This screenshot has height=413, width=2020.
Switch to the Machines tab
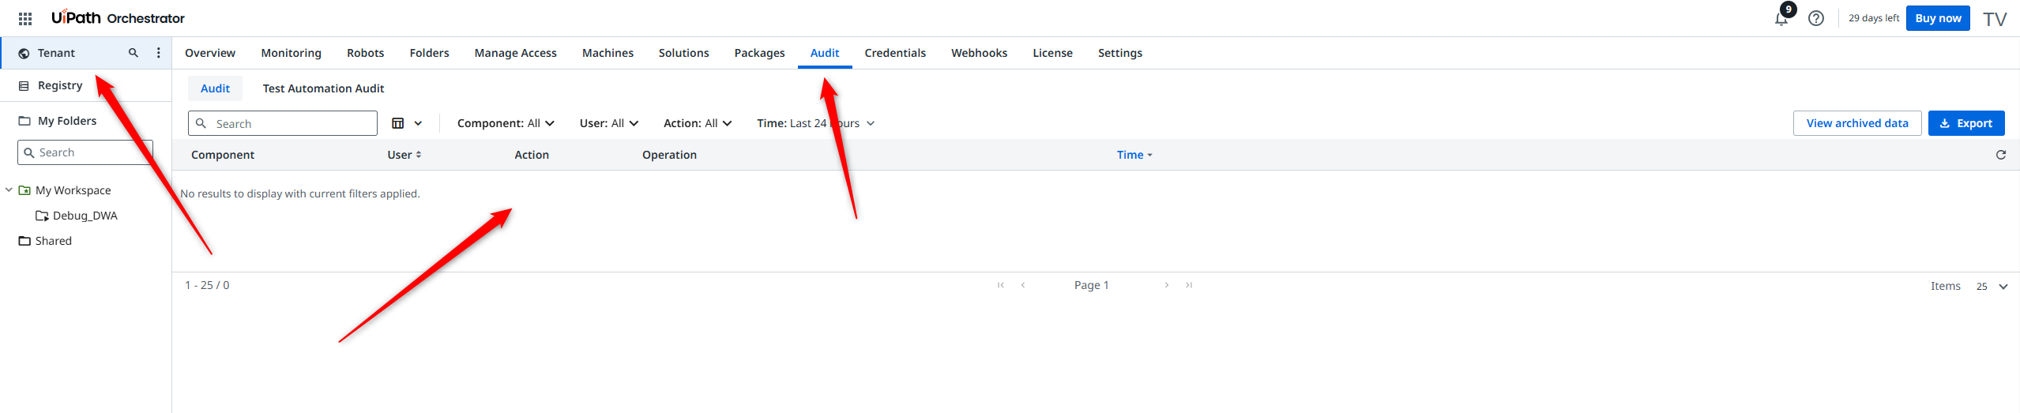(x=608, y=53)
